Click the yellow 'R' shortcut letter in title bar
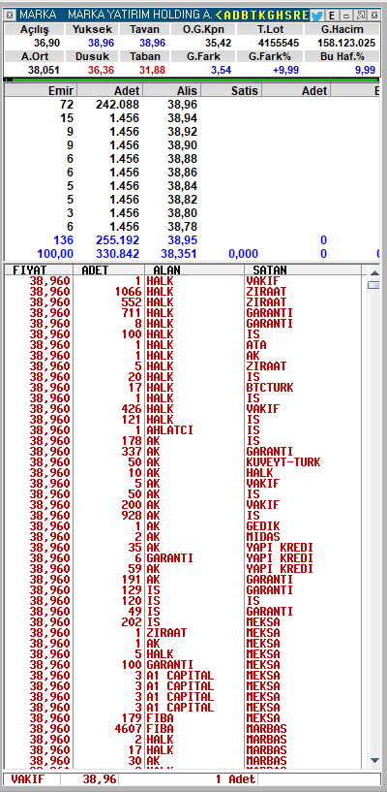The image size is (387, 792). tap(295, 16)
